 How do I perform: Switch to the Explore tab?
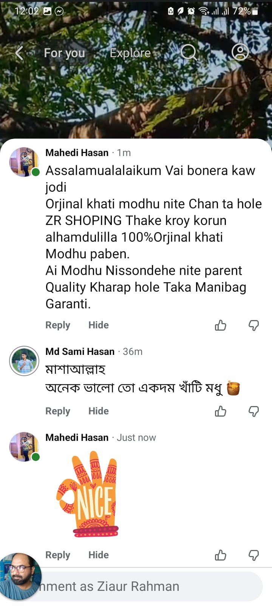coord(130,53)
